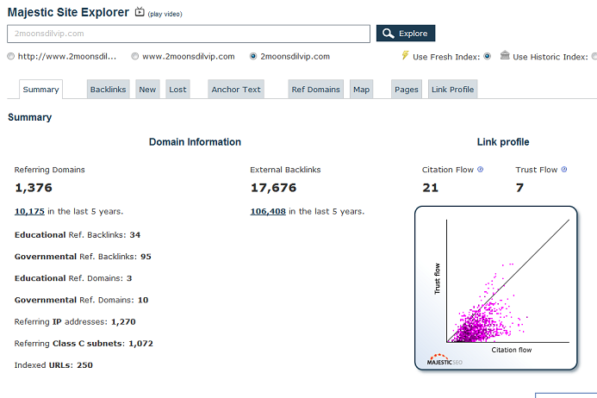Open the 106,408 external backlinks link
The width and height of the screenshot is (597, 398).
[x=268, y=211]
